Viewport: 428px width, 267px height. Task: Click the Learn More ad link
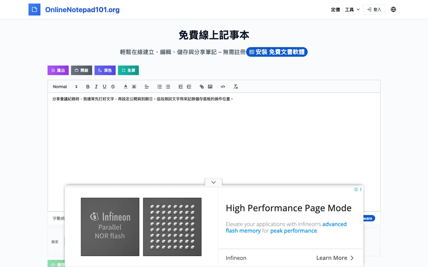(335, 258)
